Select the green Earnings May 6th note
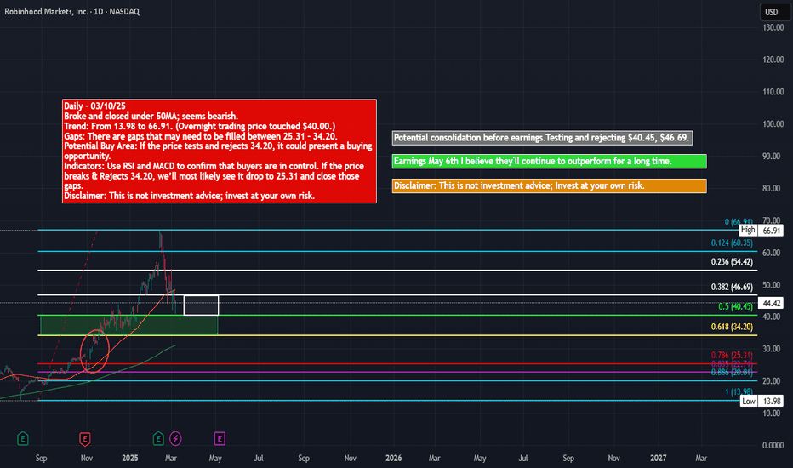The height and width of the screenshot is (468, 793). point(550,162)
